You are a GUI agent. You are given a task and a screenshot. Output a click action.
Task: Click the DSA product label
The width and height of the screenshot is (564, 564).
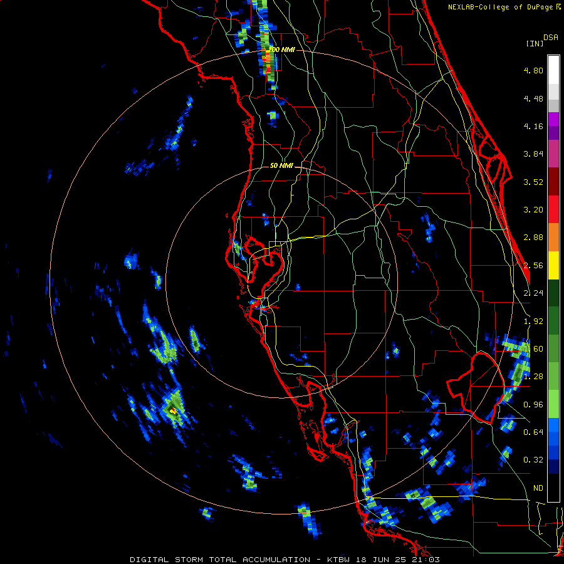coord(551,38)
